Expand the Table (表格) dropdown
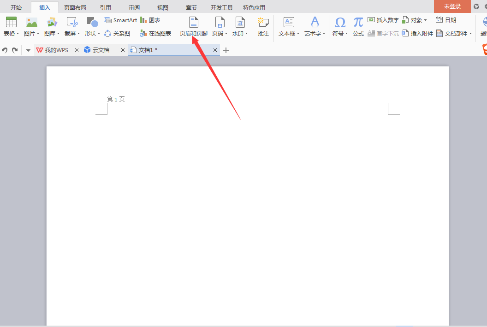Viewport: 487px width, 327px height. point(12,34)
